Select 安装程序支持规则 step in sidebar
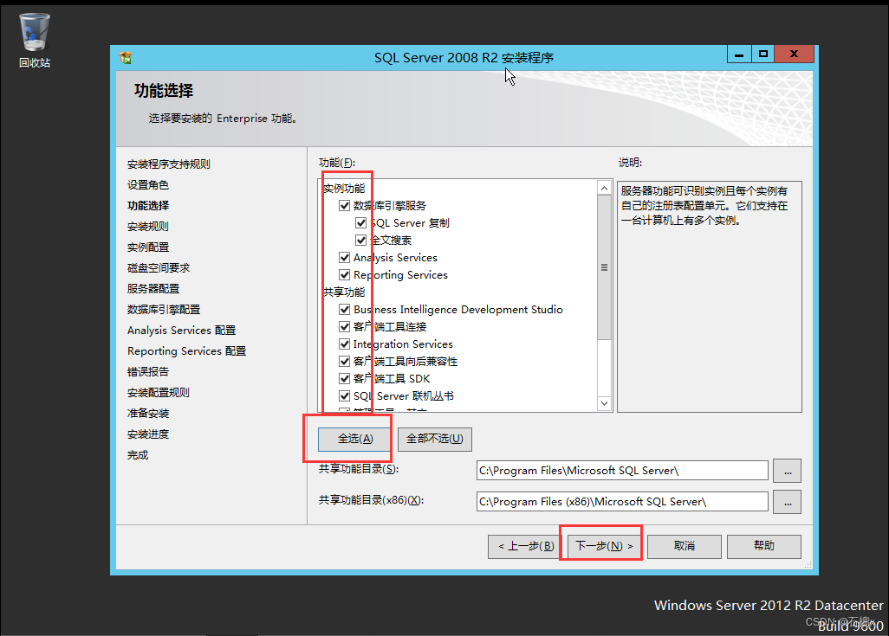889x636 pixels. [169, 164]
